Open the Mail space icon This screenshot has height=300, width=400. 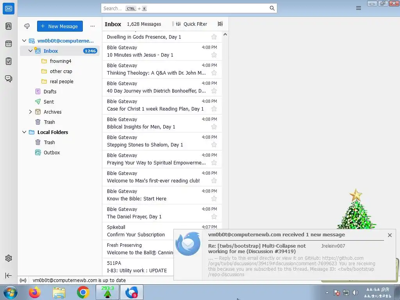9,9
